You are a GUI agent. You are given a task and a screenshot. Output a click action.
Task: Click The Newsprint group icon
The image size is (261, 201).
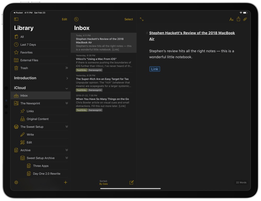click(16, 103)
